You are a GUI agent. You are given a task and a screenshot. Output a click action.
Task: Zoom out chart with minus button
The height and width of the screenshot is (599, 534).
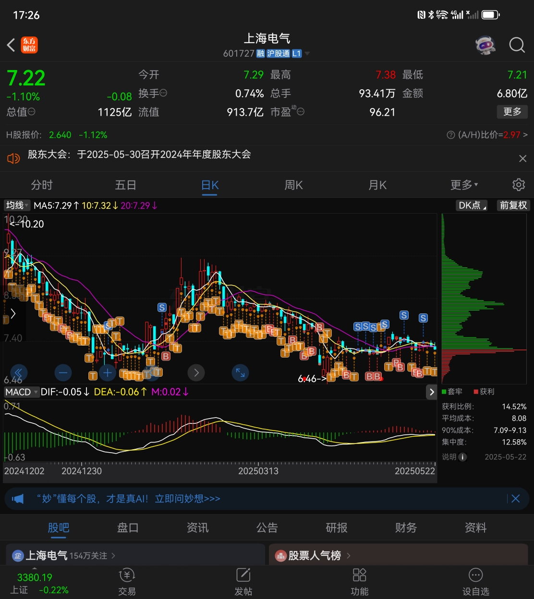(63, 372)
